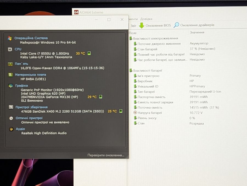The image size is (247, 186).
Task: Click the CPU chip icon
Action: tap(10, 49)
